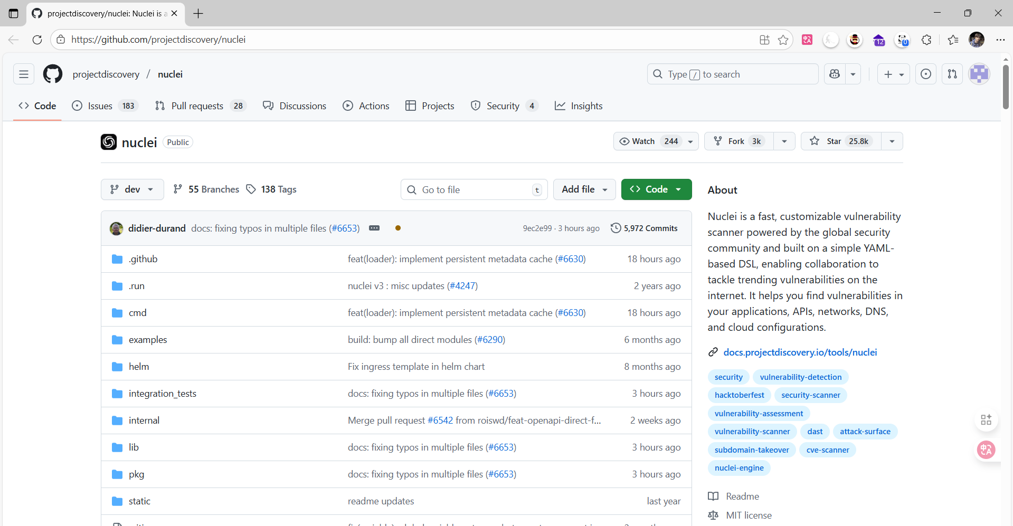Open the user avatar menu
The image size is (1013, 526).
click(979, 74)
